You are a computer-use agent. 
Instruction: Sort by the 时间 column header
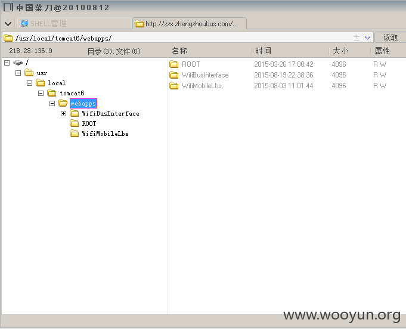pyautogui.click(x=290, y=51)
